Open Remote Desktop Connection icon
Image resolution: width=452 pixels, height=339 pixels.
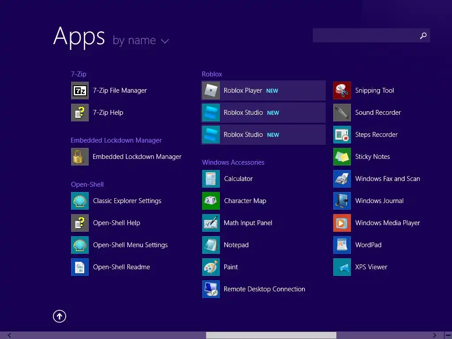(x=211, y=289)
